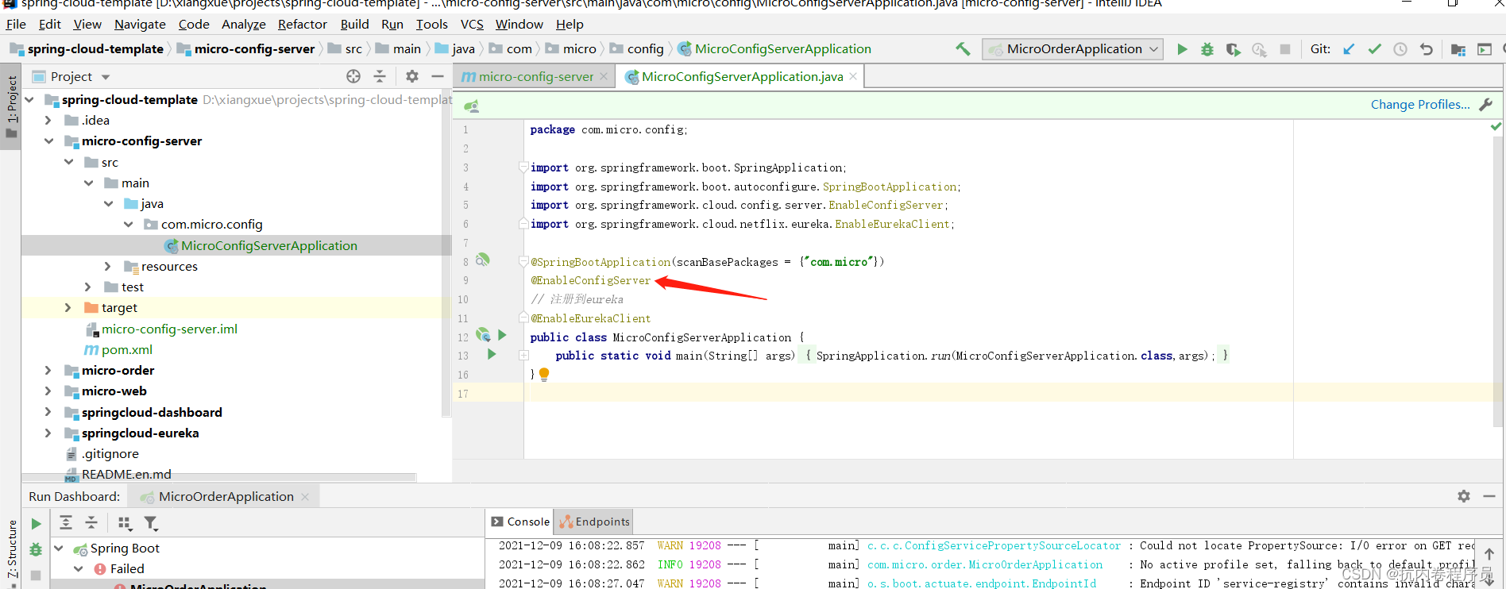Select pom.xml in project tree

click(x=127, y=349)
